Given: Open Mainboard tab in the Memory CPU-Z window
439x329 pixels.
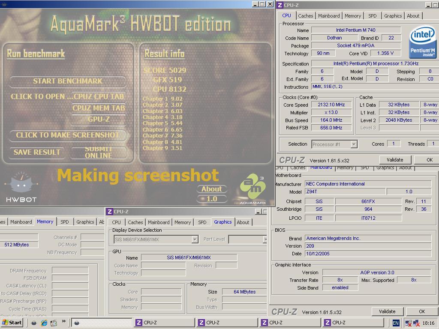Looking at the screenshot, I should click(21, 222).
